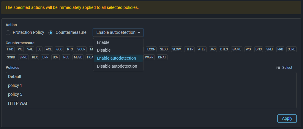Pick the highlighted Enable autodetection option
This screenshot has height=129, width=303.
pos(116,58)
